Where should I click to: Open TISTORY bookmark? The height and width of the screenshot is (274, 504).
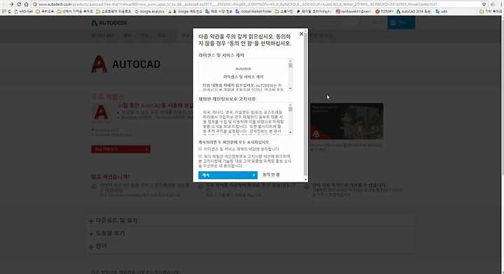(x=384, y=11)
